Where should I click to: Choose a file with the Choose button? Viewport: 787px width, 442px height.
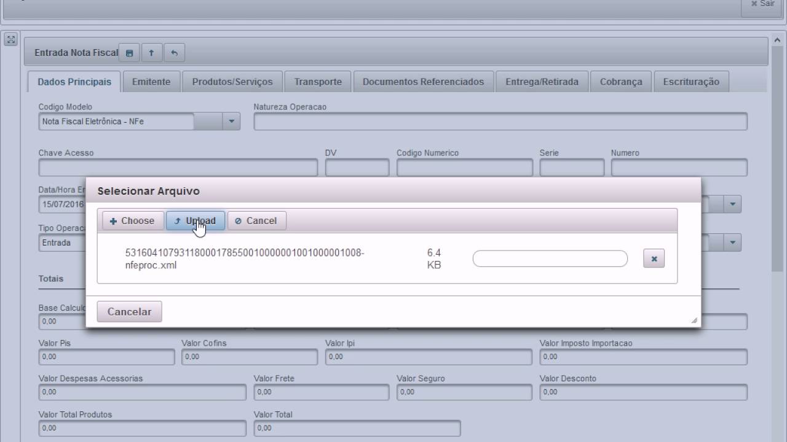click(133, 221)
